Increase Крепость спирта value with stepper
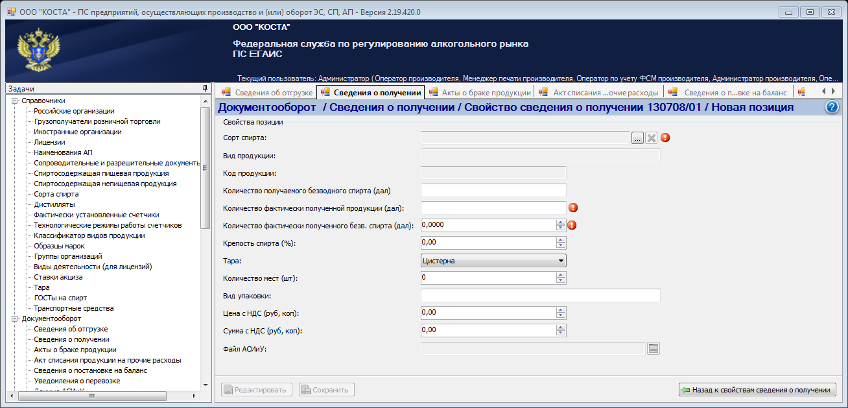Viewport: 848px width, 408px height. click(x=561, y=239)
